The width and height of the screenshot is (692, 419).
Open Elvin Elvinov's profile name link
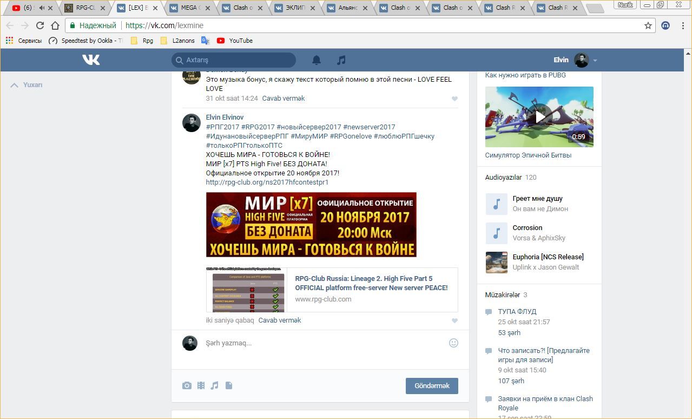(x=225, y=117)
